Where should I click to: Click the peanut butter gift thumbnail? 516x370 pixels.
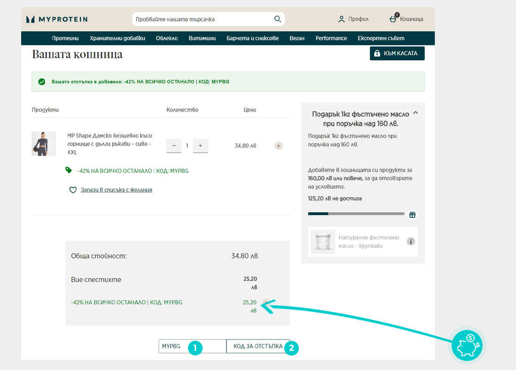[323, 241]
